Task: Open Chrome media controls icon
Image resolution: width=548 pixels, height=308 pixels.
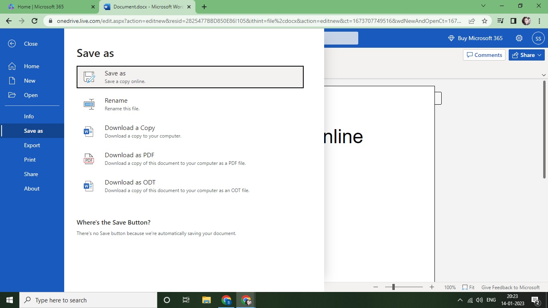Action: pos(500,21)
